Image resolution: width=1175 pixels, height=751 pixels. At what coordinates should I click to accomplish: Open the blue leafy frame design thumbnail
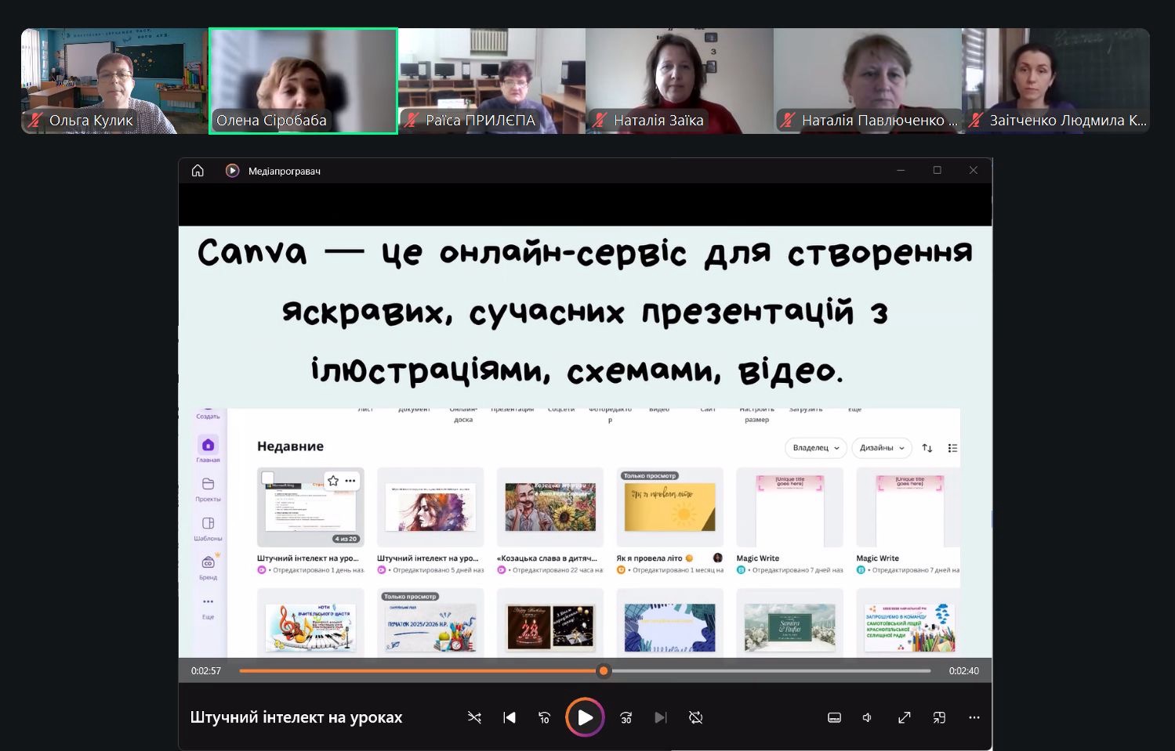point(670,624)
